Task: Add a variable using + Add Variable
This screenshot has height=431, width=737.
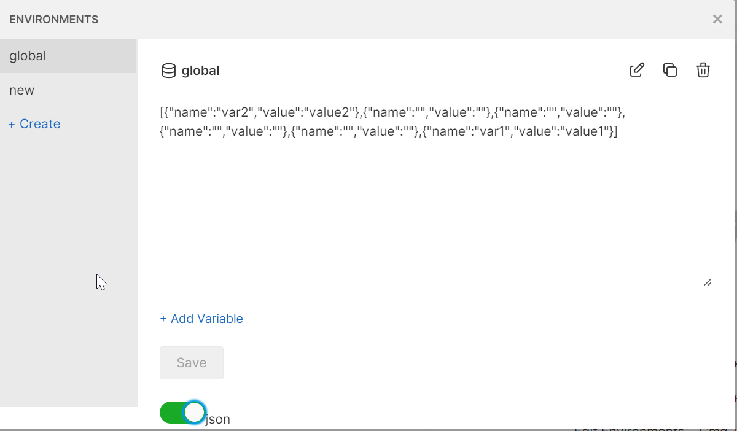Action: (x=201, y=319)
